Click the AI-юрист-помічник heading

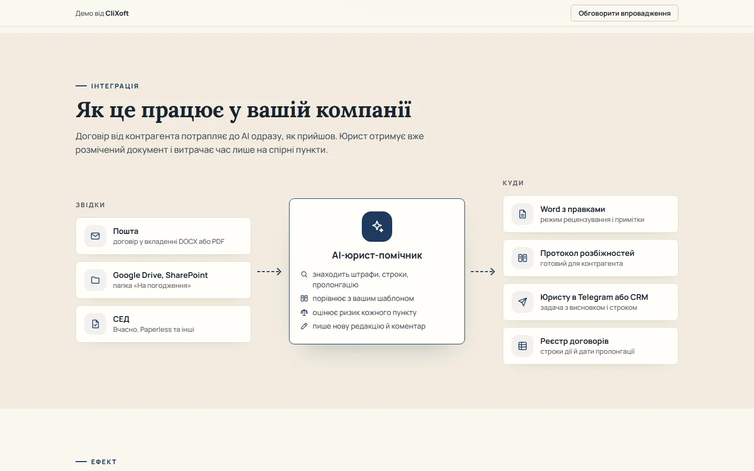pyautogui.click(x=377, y=255)
